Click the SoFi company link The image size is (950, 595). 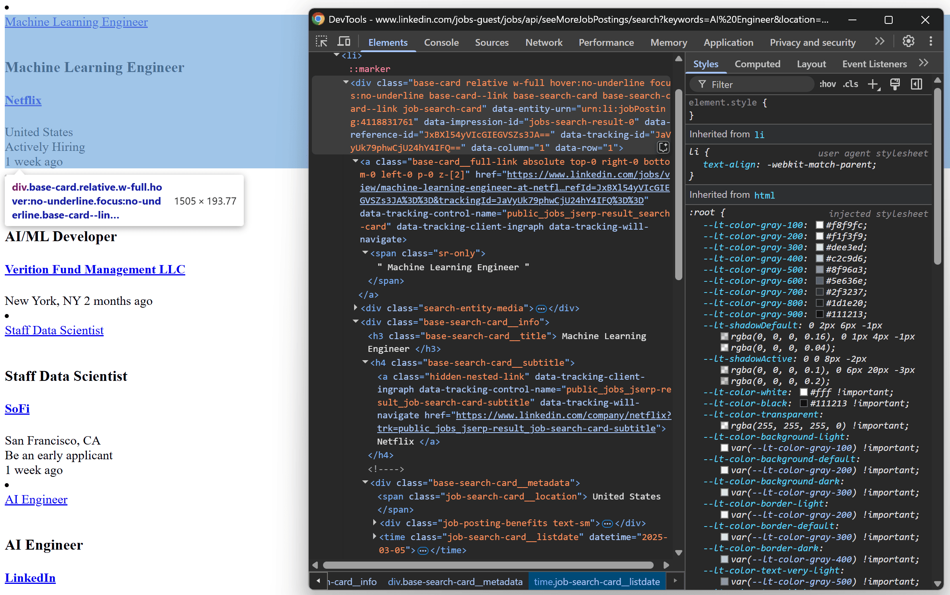pos(17,409)
